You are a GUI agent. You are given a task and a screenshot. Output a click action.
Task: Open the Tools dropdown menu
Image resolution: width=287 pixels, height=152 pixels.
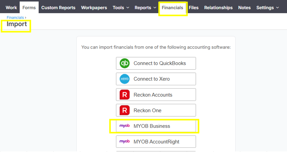(x=121, y=8)
